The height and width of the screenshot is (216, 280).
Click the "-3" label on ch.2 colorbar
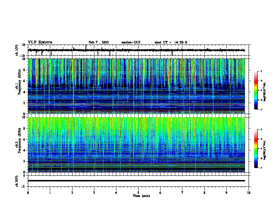click(x=261, y=130)
